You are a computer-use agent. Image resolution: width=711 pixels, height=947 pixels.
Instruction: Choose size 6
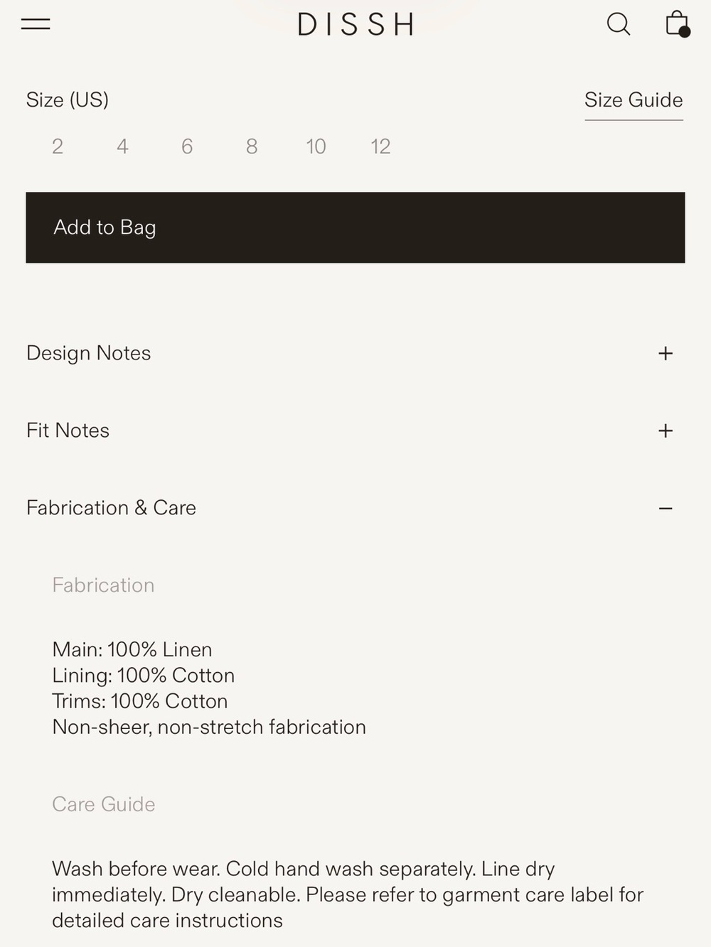pyautogui.click(x=187, y=146)
